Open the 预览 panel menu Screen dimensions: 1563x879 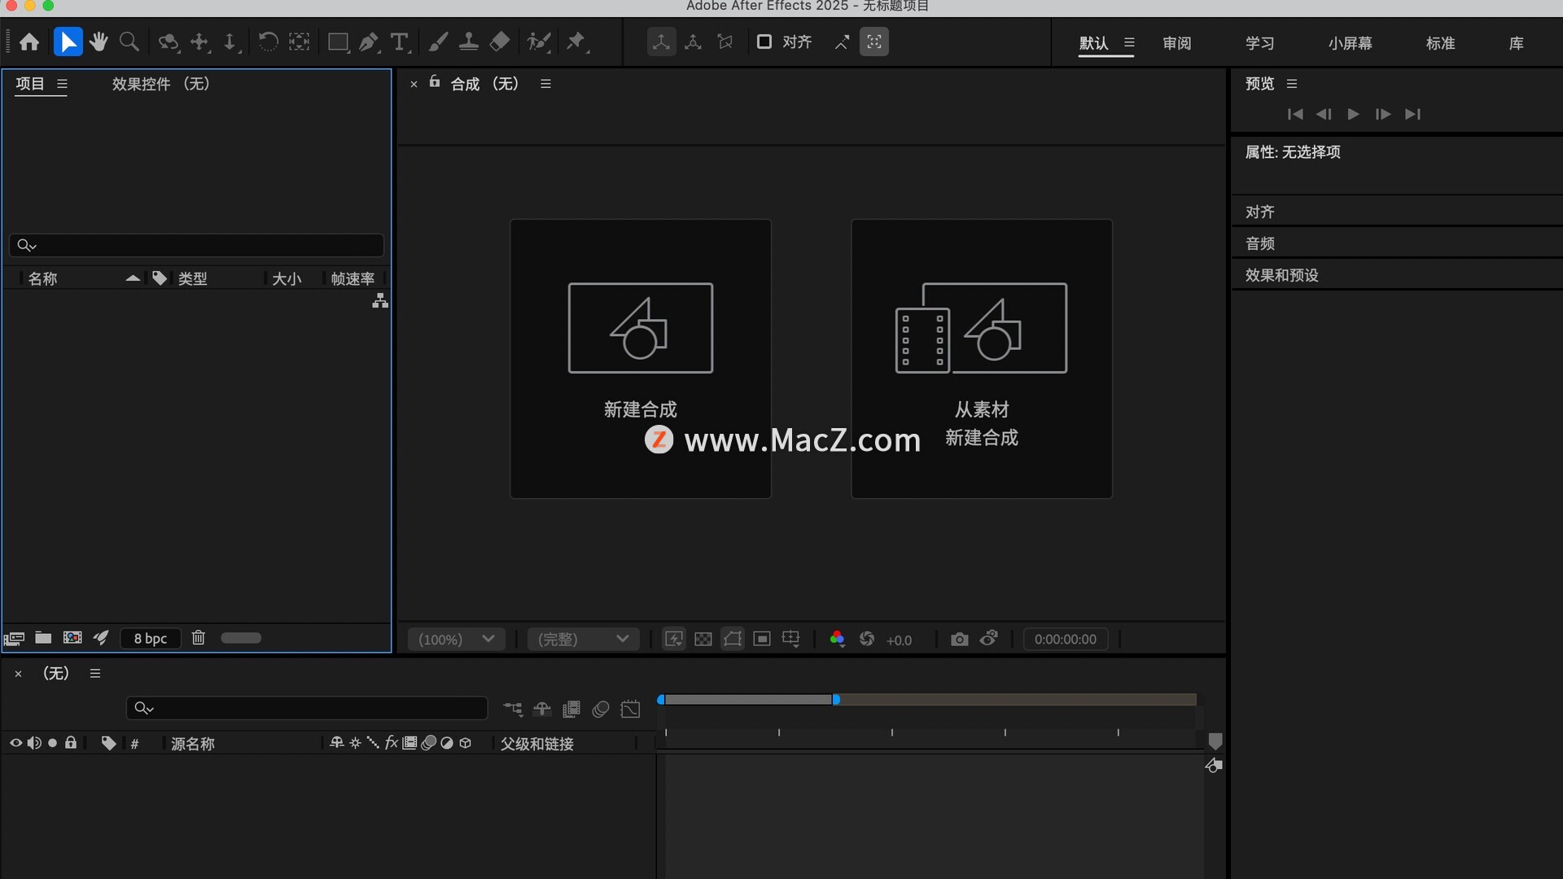(x=1292, y=84)
